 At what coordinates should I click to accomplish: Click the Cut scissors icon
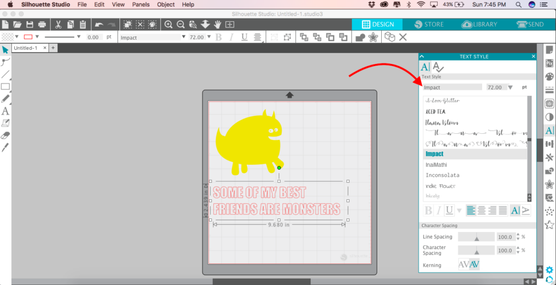pos(57,24)
